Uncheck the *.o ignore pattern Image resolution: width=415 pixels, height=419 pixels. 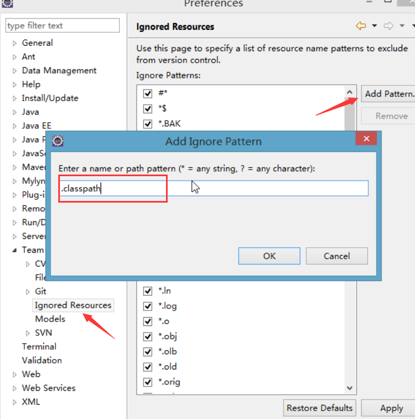[147, 322]
